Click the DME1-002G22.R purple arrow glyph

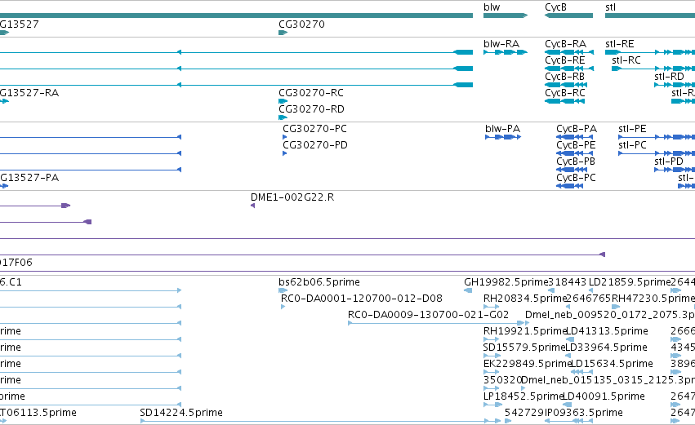point(252,206)
